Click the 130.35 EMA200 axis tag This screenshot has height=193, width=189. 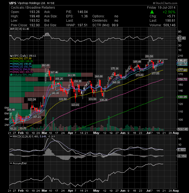coord(182,97)
